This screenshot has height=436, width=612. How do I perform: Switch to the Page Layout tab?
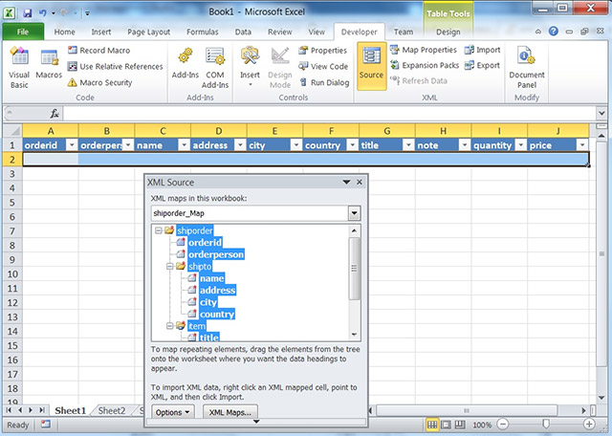coord(149,32)
